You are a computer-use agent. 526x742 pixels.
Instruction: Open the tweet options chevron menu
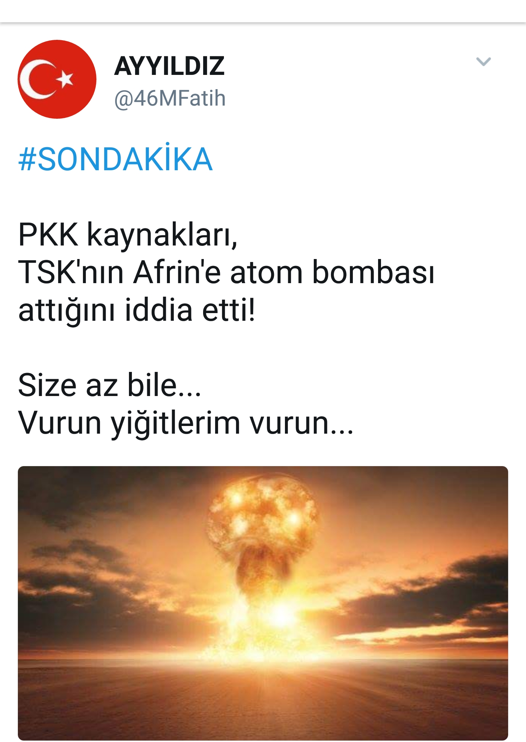coord(483,62)
